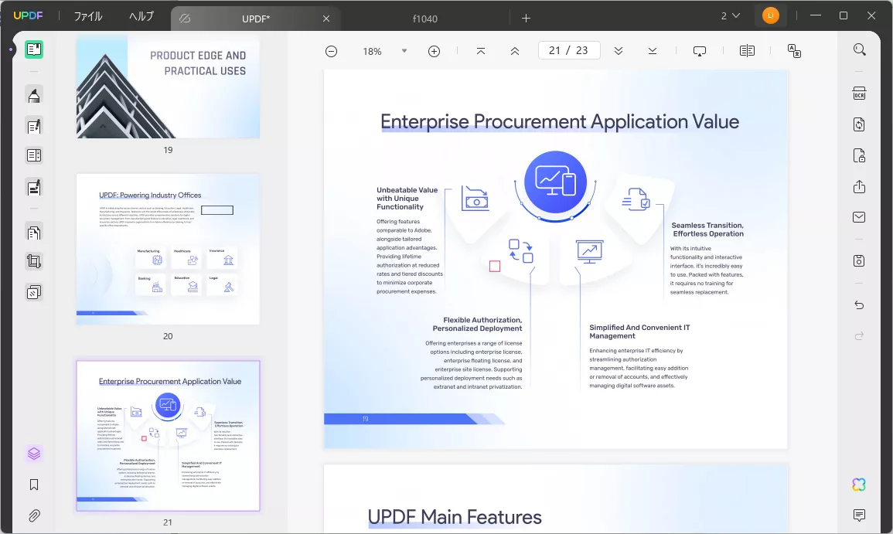Click Unbeatable Value with Unique Functionality heading
The height and width of the screenshot is (534, 893).
[407, 199]
